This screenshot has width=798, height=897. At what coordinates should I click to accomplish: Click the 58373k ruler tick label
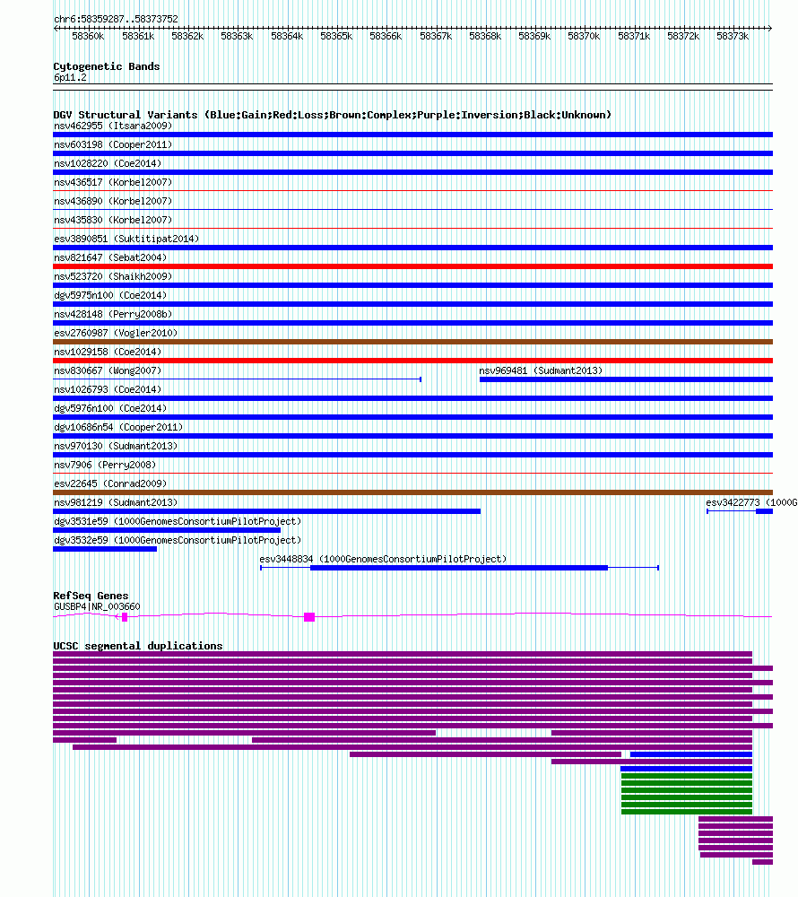point(733,37)
